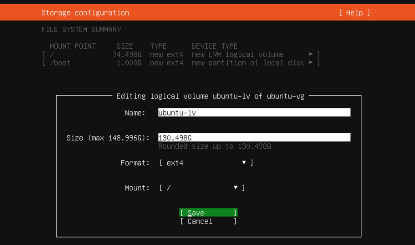Image resolution: width=415 pixels, height=245 pixels.
Task: Click the FILE SYSTEM SUMMARY heading
Action: pos(80,29)
